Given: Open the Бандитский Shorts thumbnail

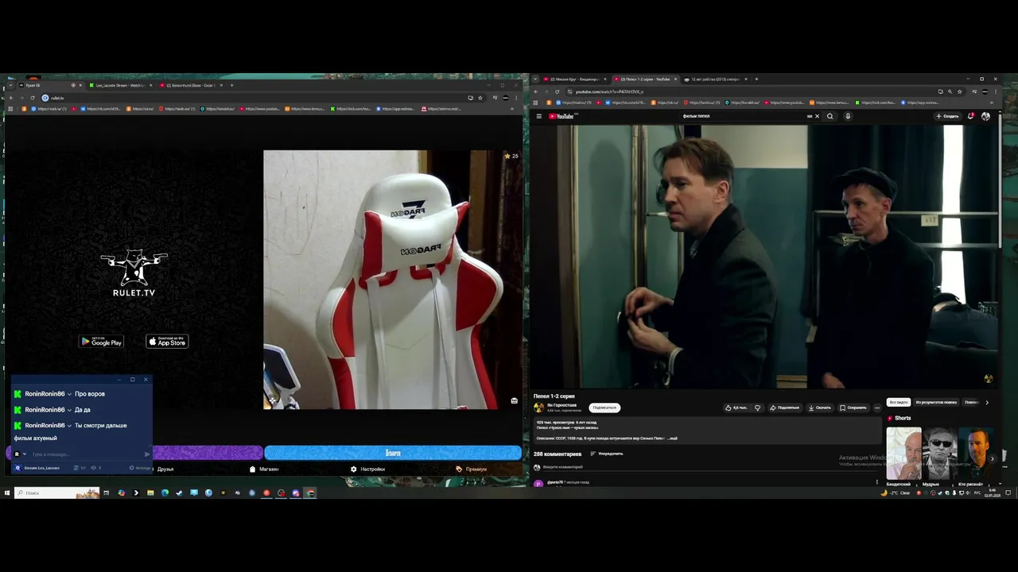Looking at the screenshot, I should point(904,454).
